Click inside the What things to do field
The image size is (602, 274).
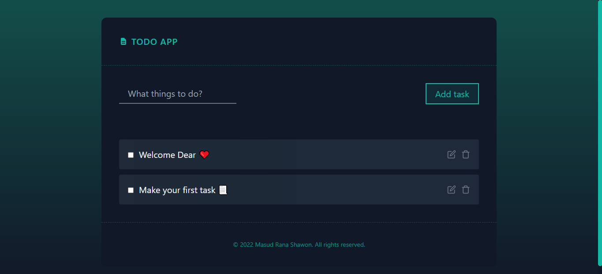point(176,94)
